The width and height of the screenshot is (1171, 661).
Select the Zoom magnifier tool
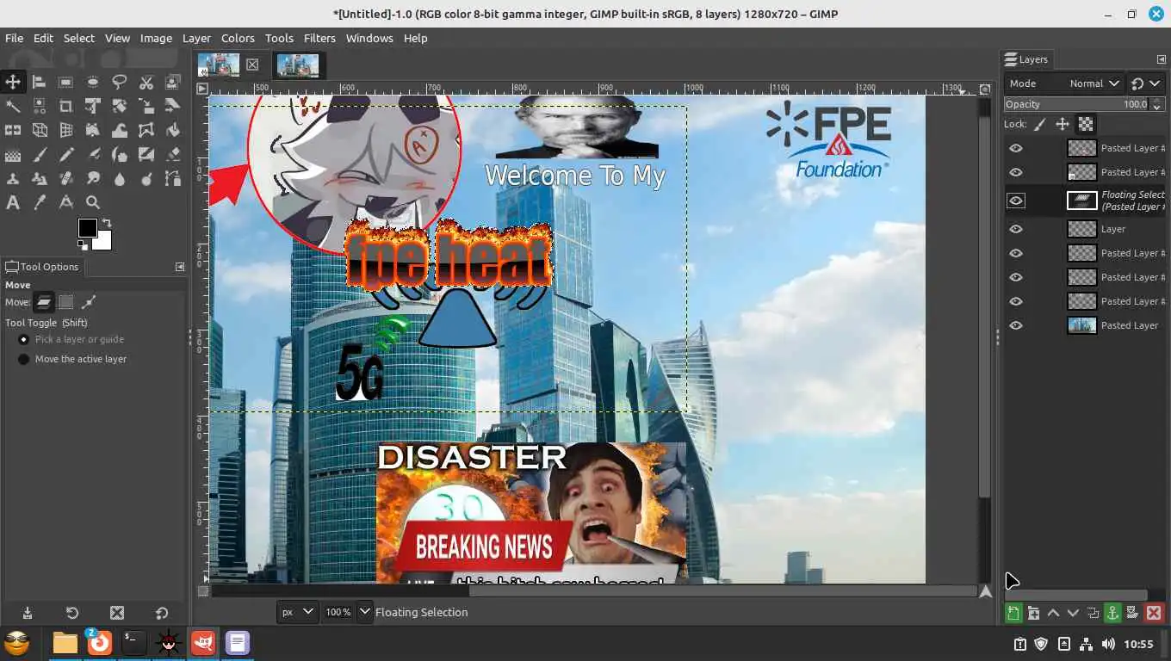coord(92,203)
